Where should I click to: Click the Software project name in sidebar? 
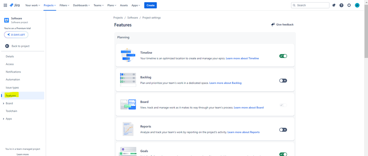point(17,18)
